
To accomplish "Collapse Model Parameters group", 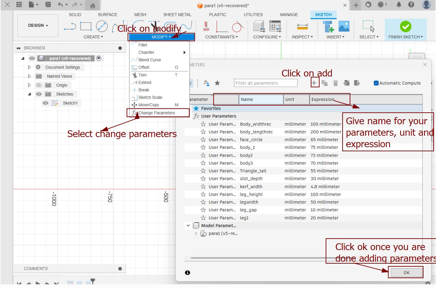I will click(x=188, y=225).
